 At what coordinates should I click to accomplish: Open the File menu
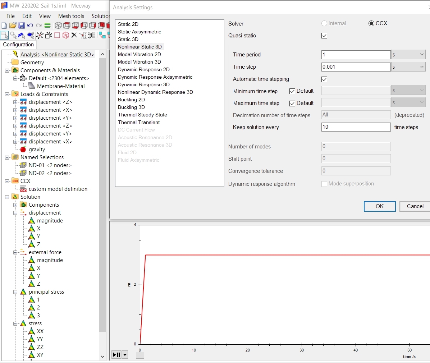tap(10, 16)
